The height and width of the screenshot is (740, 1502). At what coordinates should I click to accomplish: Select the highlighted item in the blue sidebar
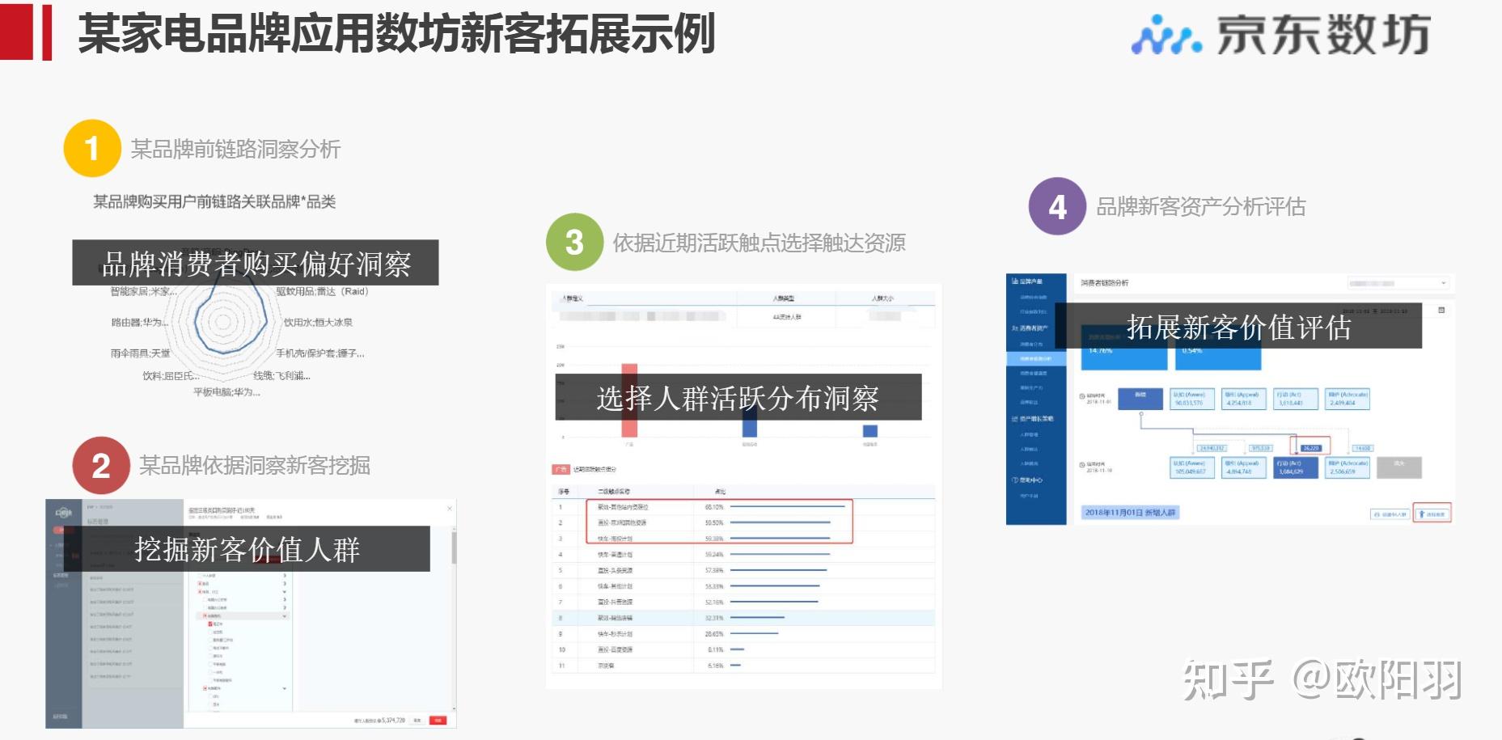1036,357
